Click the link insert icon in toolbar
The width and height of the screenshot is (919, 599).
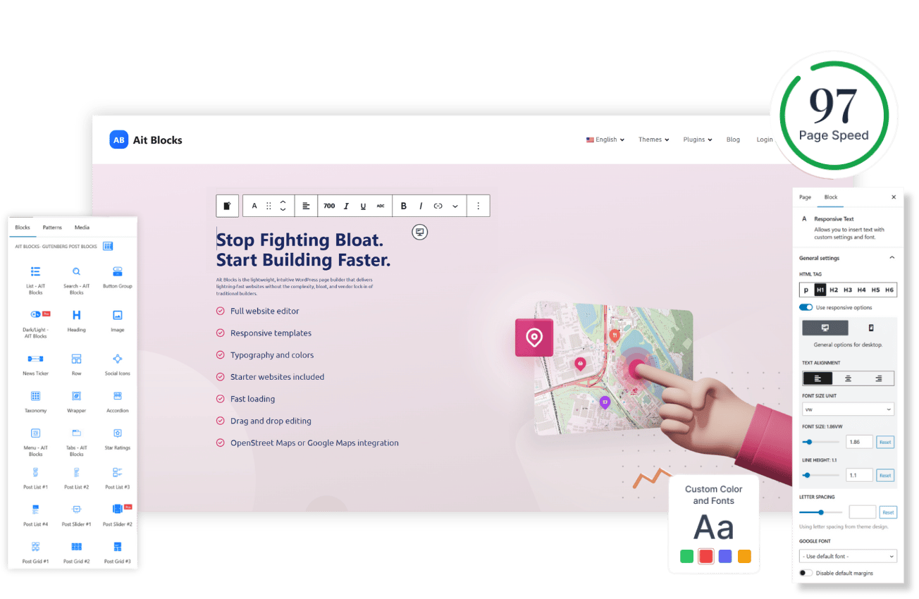[438, 206]
